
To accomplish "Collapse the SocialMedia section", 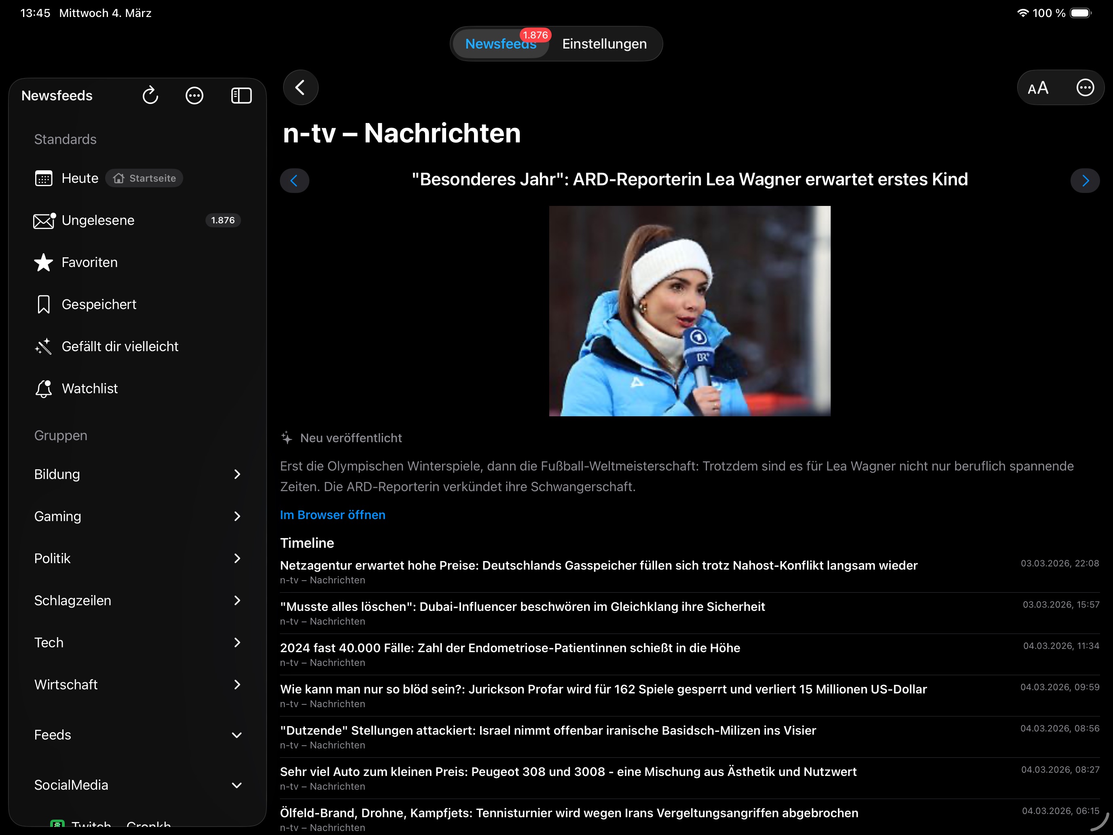I will (x=237, y=785).
